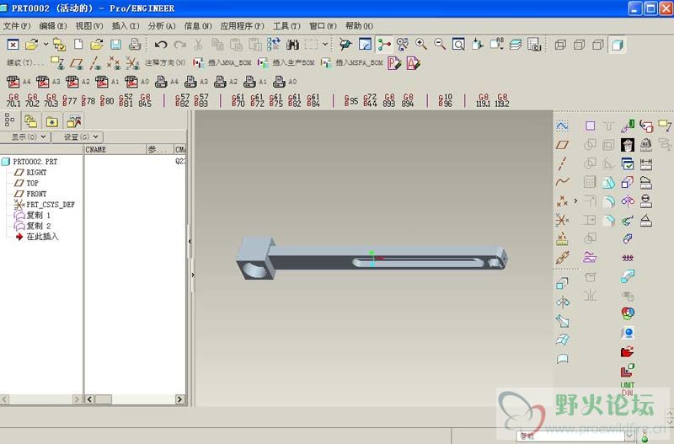Click the chain link tool icon

(x=562, y=258)
